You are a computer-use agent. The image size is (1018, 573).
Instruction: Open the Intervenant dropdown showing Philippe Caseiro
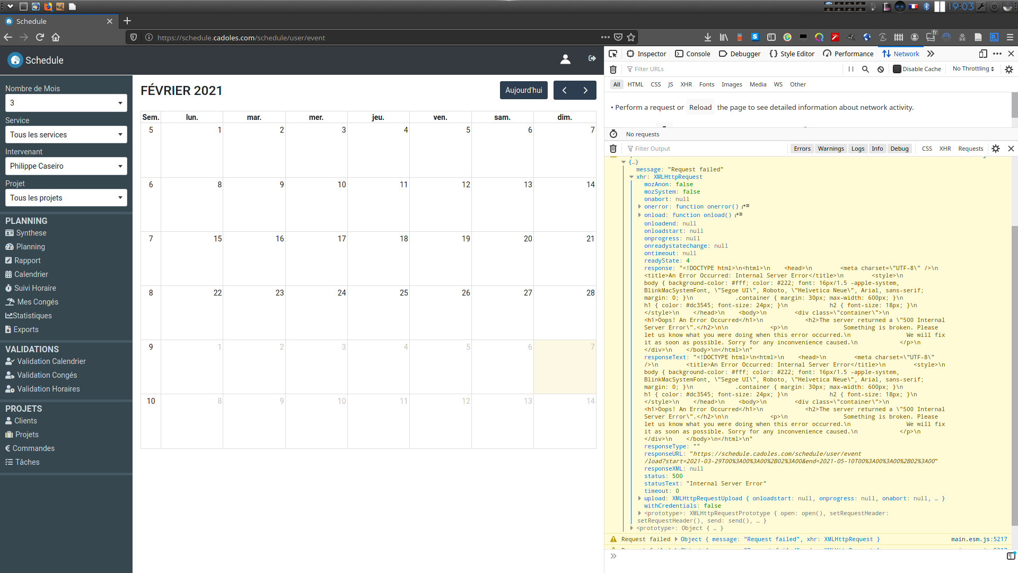[x=66, y=166]
